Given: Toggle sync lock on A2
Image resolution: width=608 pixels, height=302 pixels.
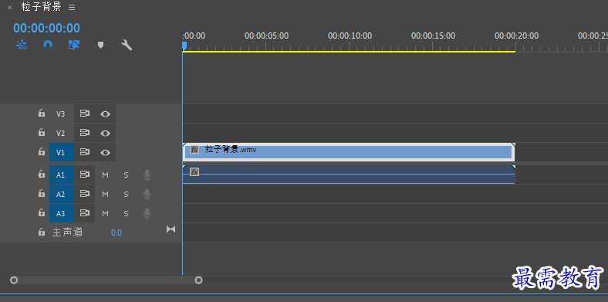Looking at the screenshot, I should point(85,194).
